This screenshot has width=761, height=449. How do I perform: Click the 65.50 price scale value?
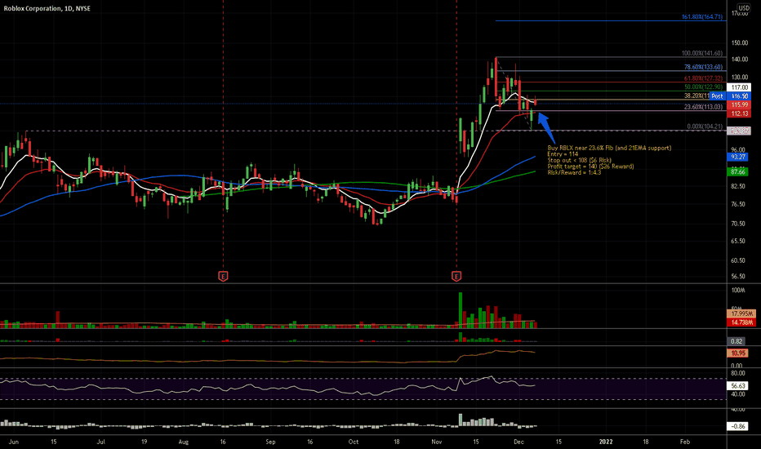click(x=737, y=242)
